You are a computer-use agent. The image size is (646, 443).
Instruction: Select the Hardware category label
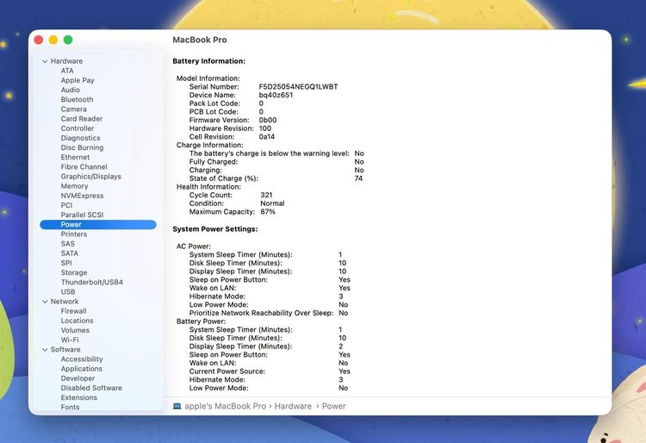click(66, 61)
